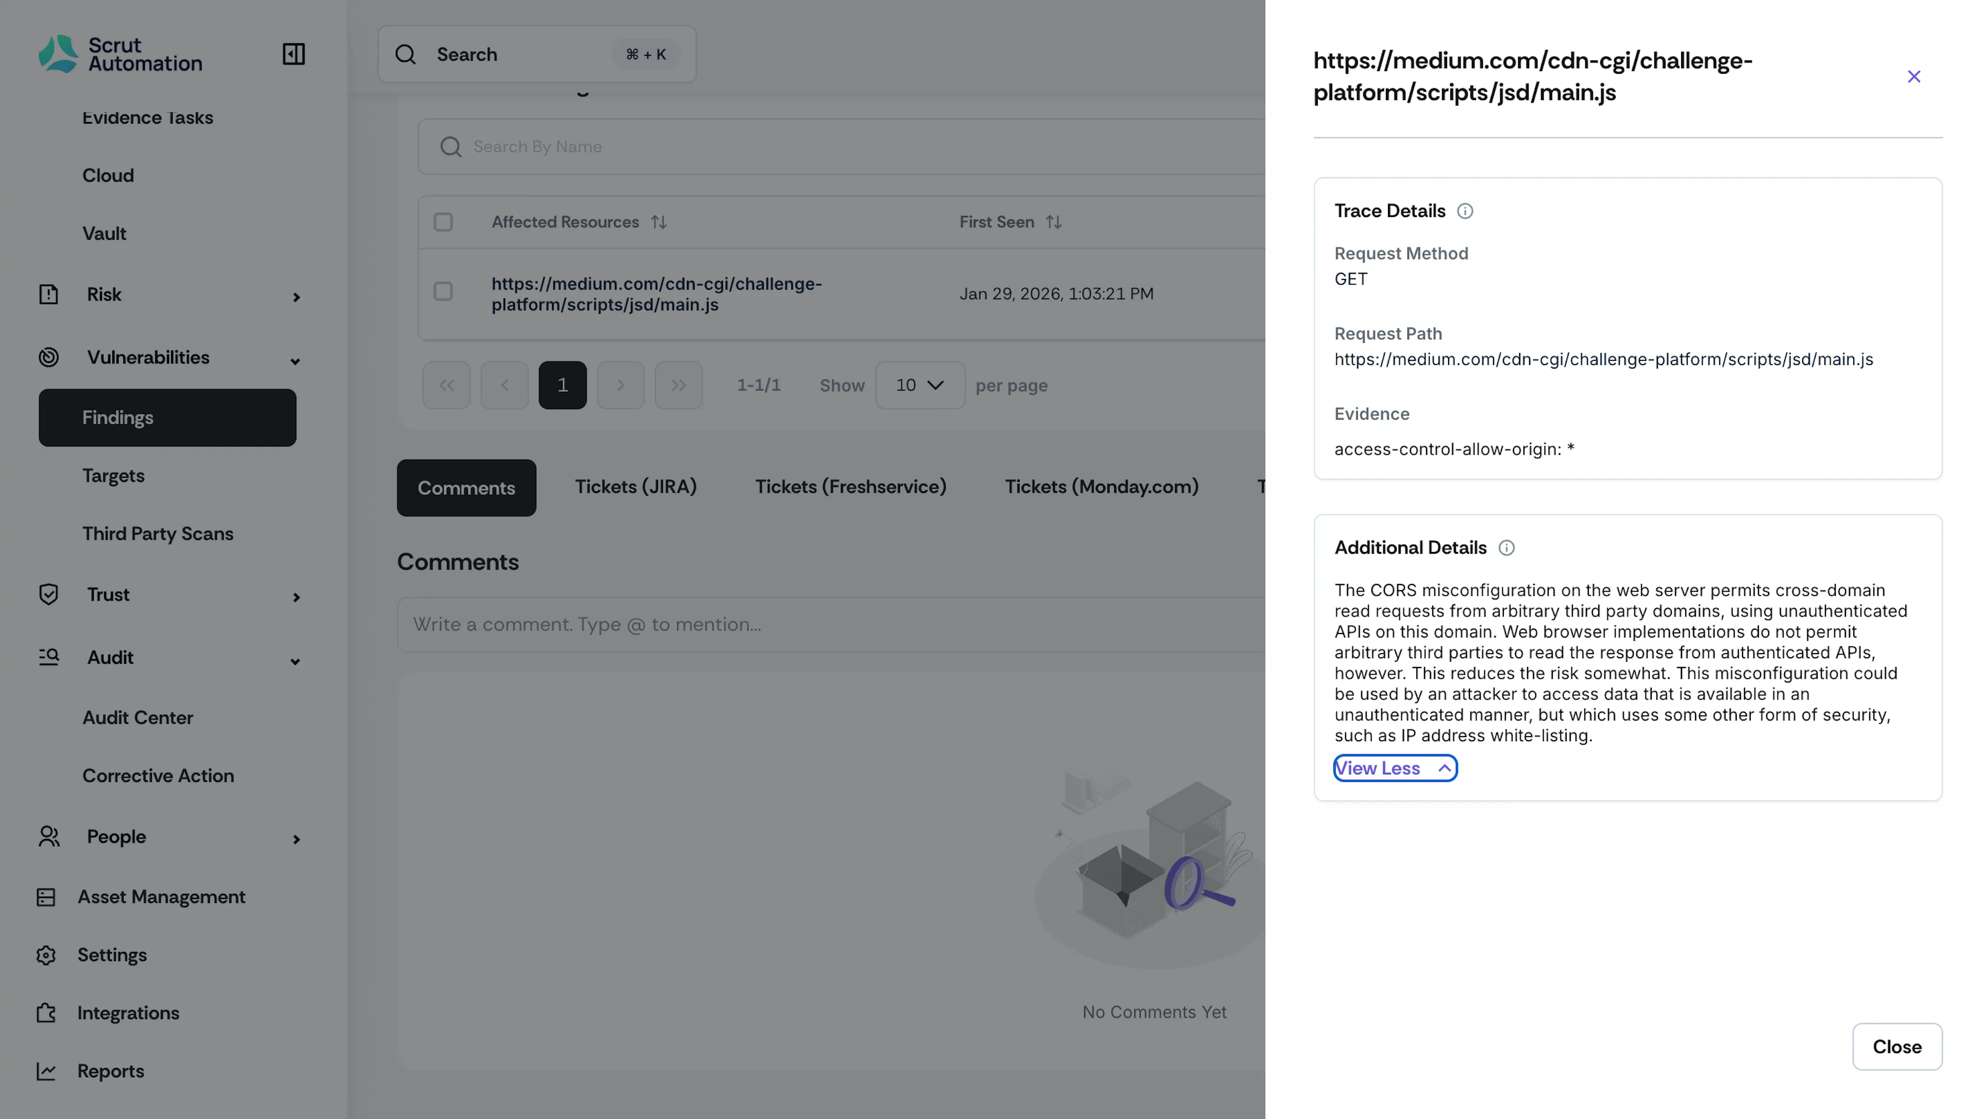The height and width of the screenshot is (1119, 1979).
Task: Click the Scrut Automation logo
Action: [x=121, y=54]
